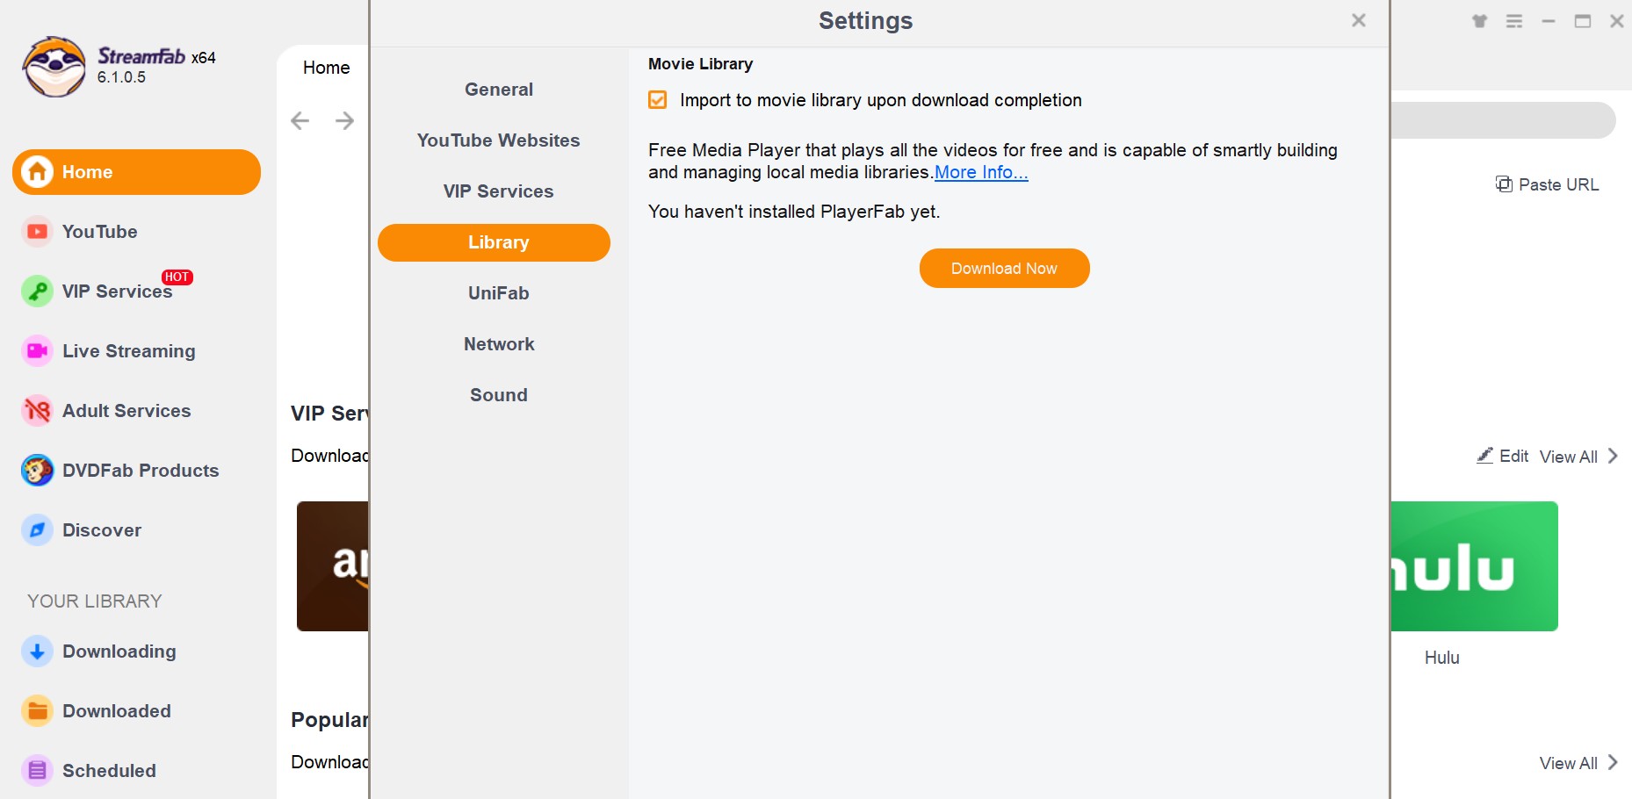Expand VIP Services View All chevron

pos(1613,456)
